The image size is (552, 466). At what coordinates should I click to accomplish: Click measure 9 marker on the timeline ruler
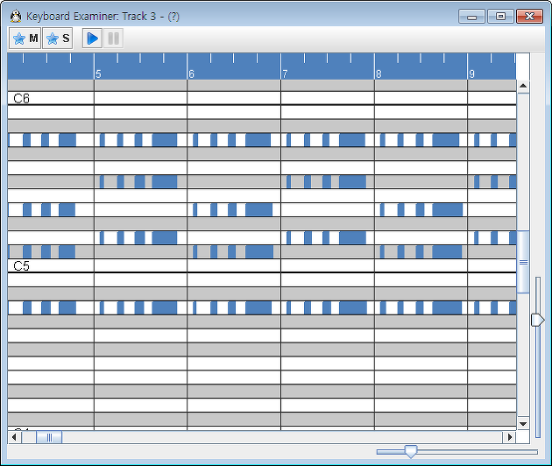click(471, 74)
